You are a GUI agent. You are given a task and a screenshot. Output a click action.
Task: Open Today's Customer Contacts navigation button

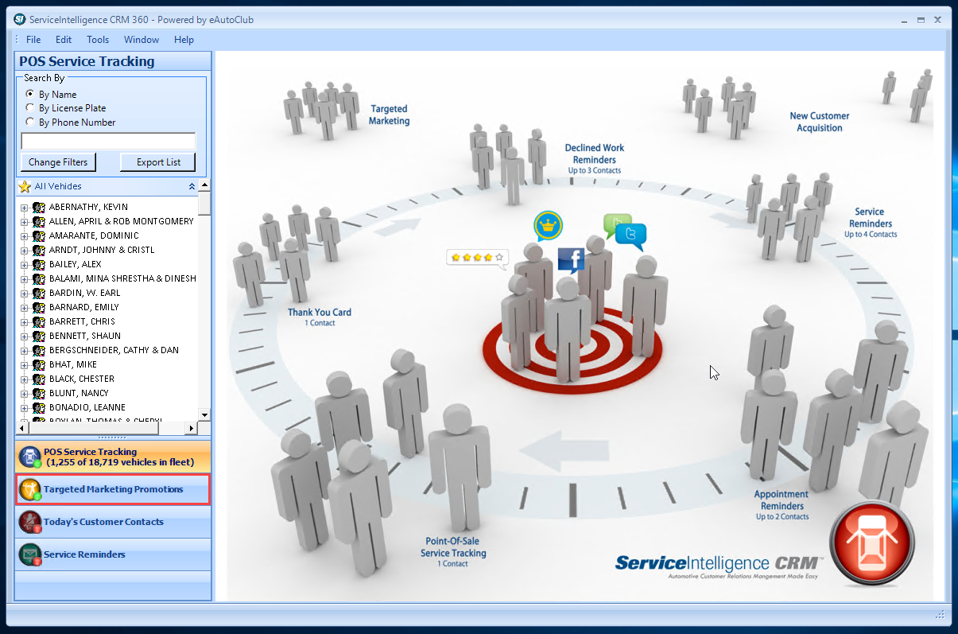point(113,523)
